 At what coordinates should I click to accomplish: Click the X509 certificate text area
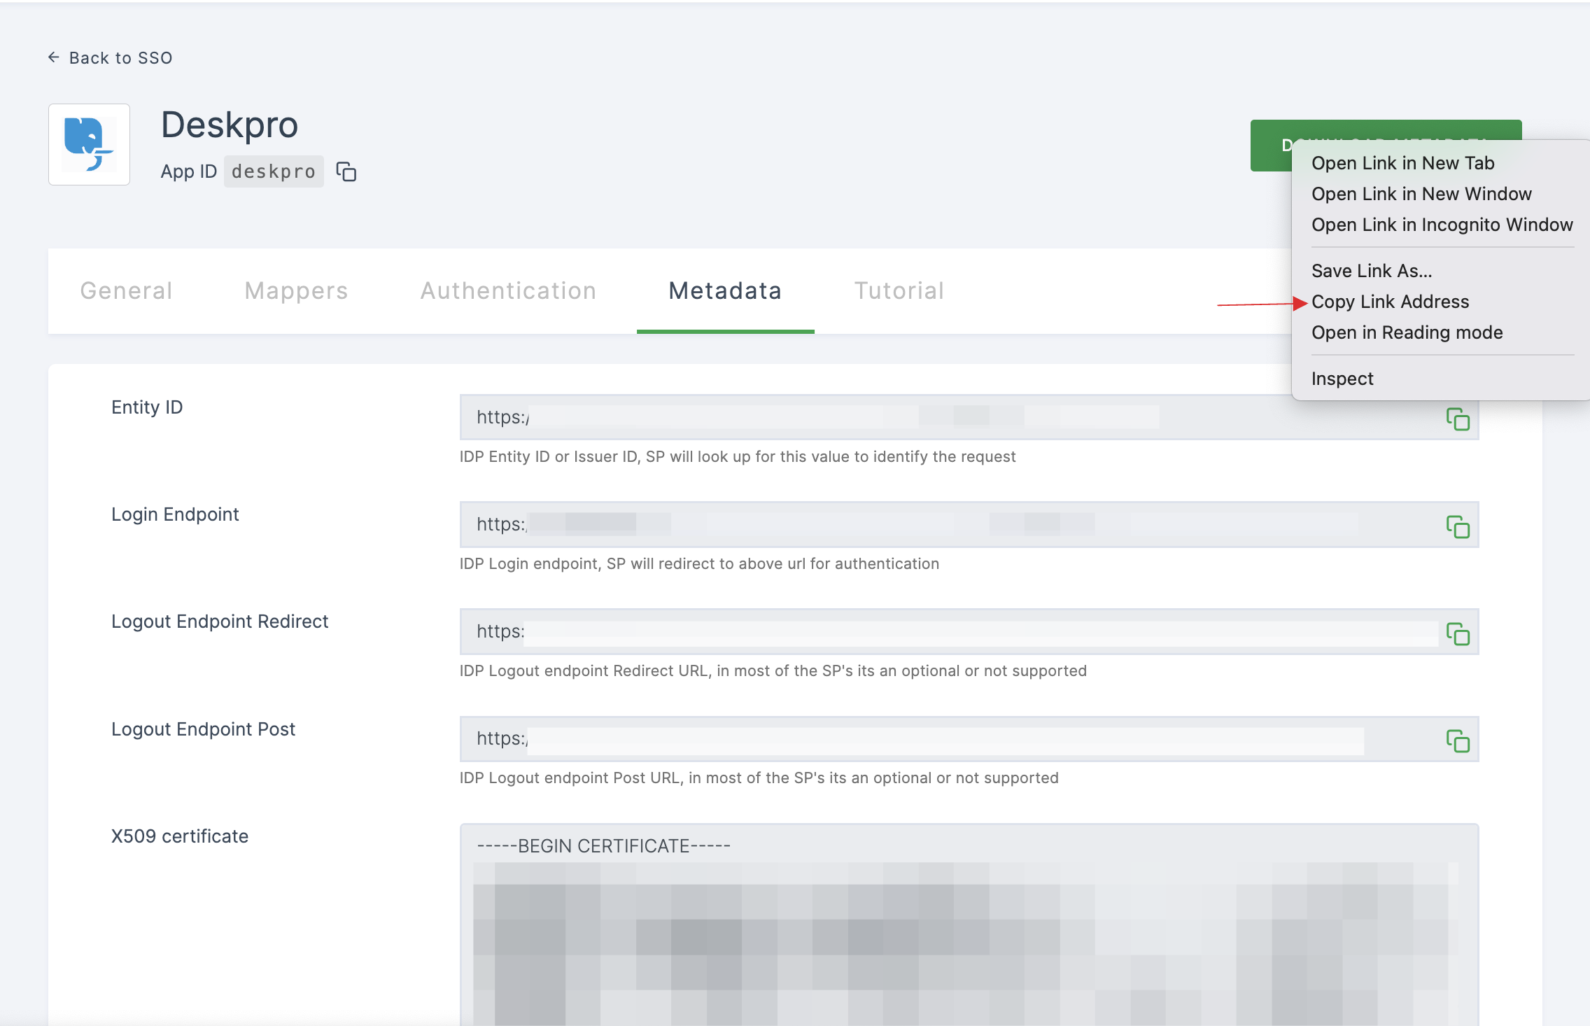[x=969, y=925]
